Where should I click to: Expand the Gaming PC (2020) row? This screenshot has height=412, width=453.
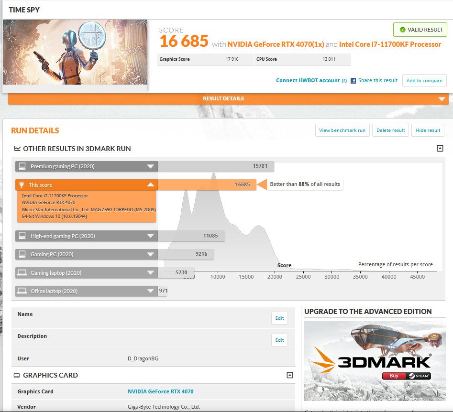pos(150,254)
